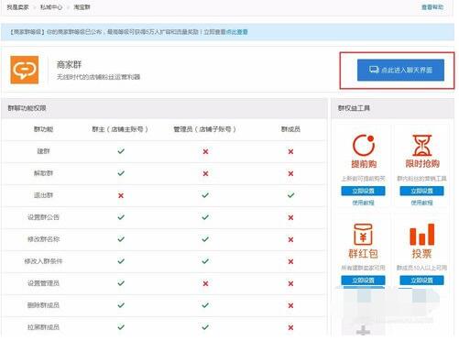This screenshot has height=352, width=459.
Task: Click 立即设置 under 限时抢购
Action: coord(421,191)
